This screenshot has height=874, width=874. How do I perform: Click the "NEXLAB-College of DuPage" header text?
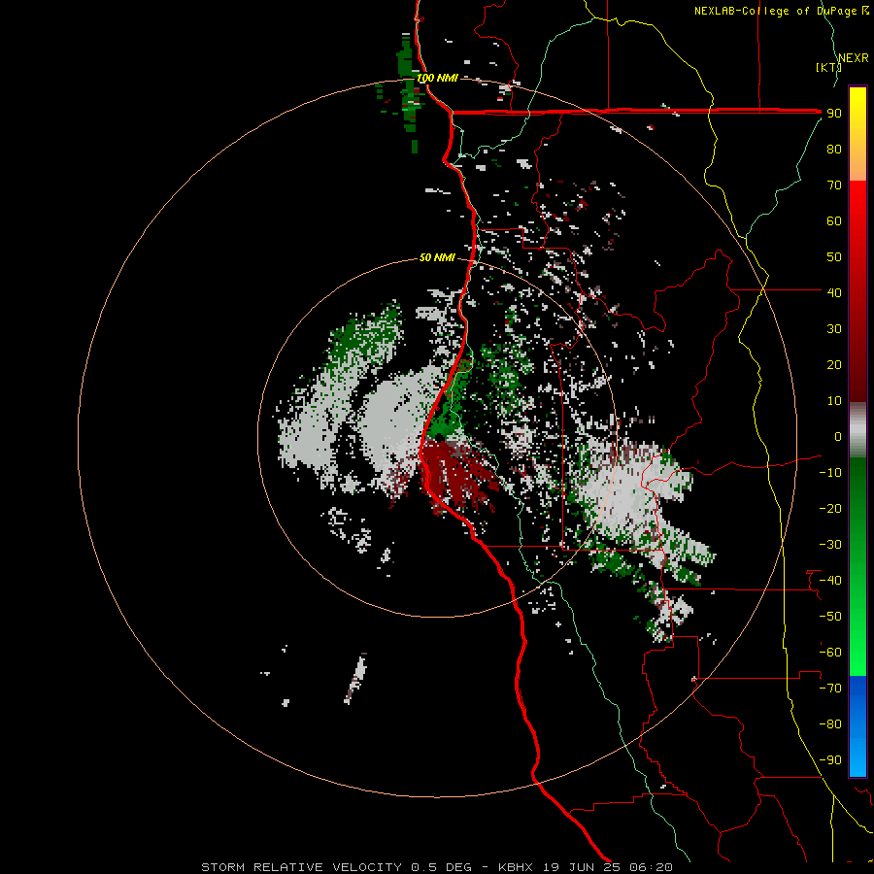point(775,11)
